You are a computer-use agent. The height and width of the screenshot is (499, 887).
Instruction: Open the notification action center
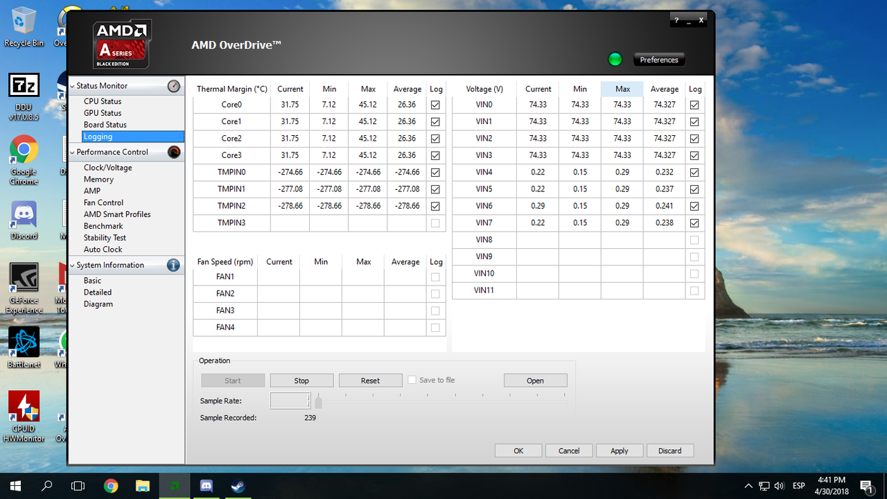point(866,486)
